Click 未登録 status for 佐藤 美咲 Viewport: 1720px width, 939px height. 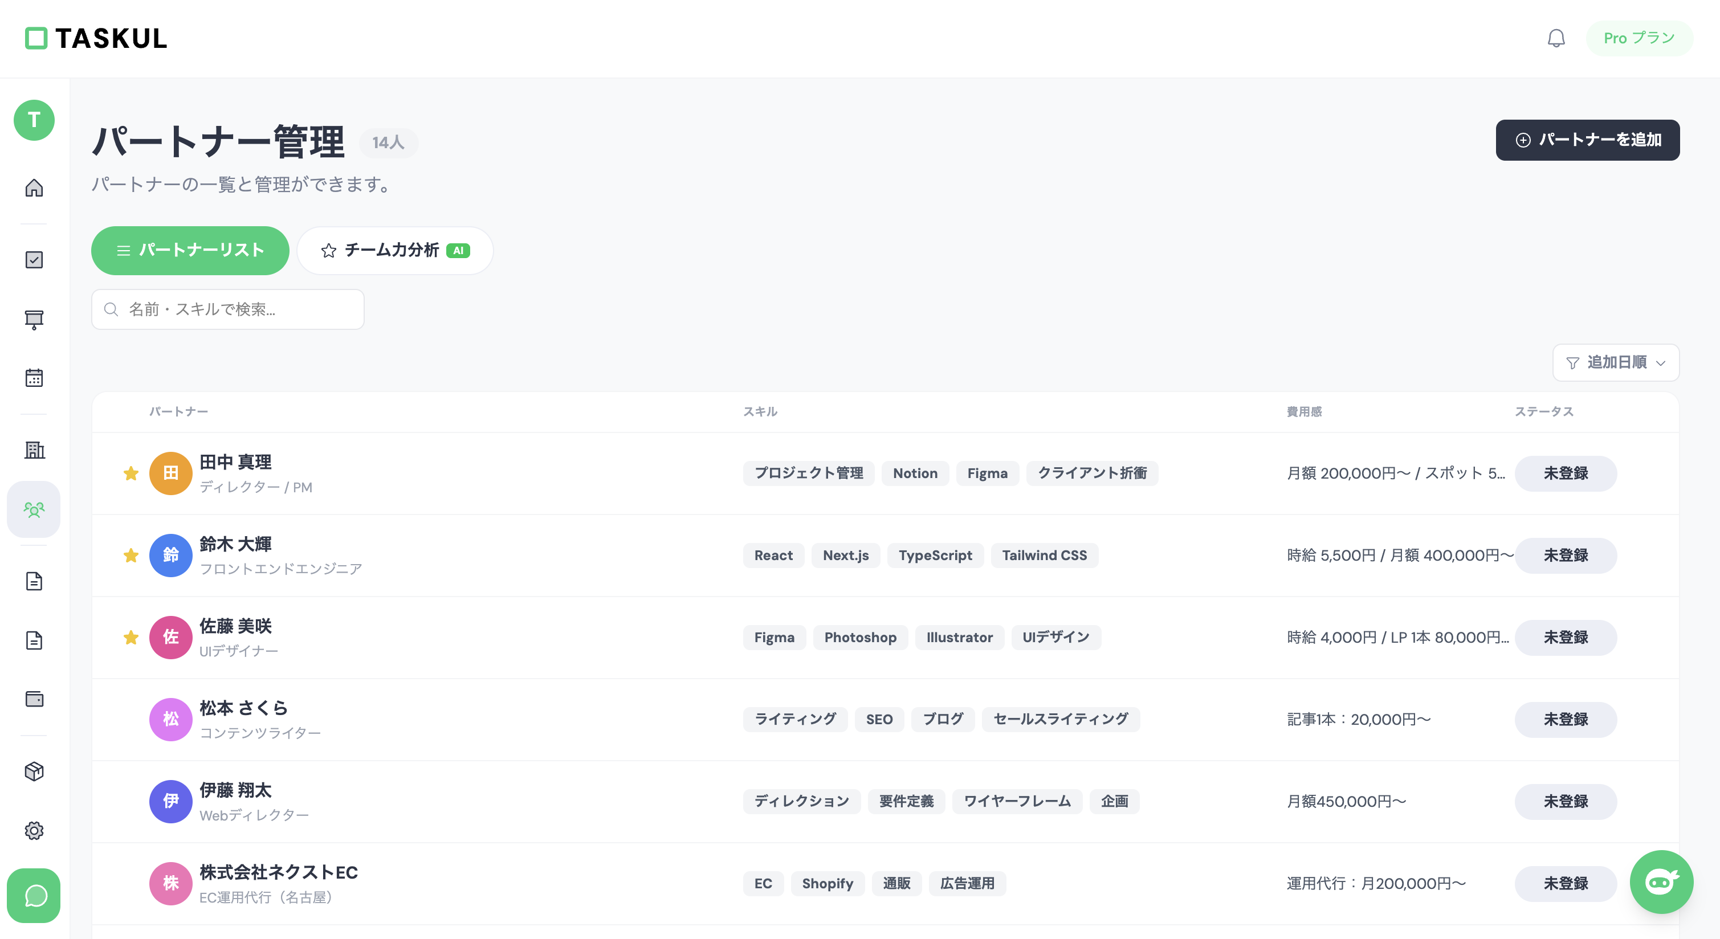(x=1566, y=638)
